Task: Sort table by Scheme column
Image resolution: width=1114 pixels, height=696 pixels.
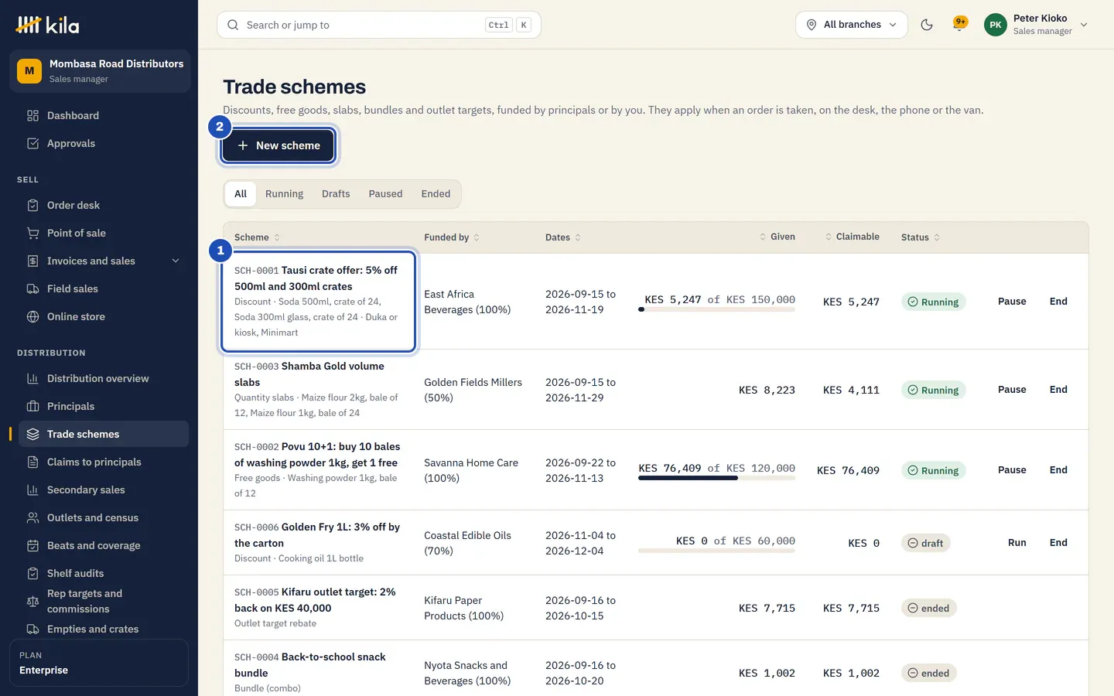Action: [258, 237]
